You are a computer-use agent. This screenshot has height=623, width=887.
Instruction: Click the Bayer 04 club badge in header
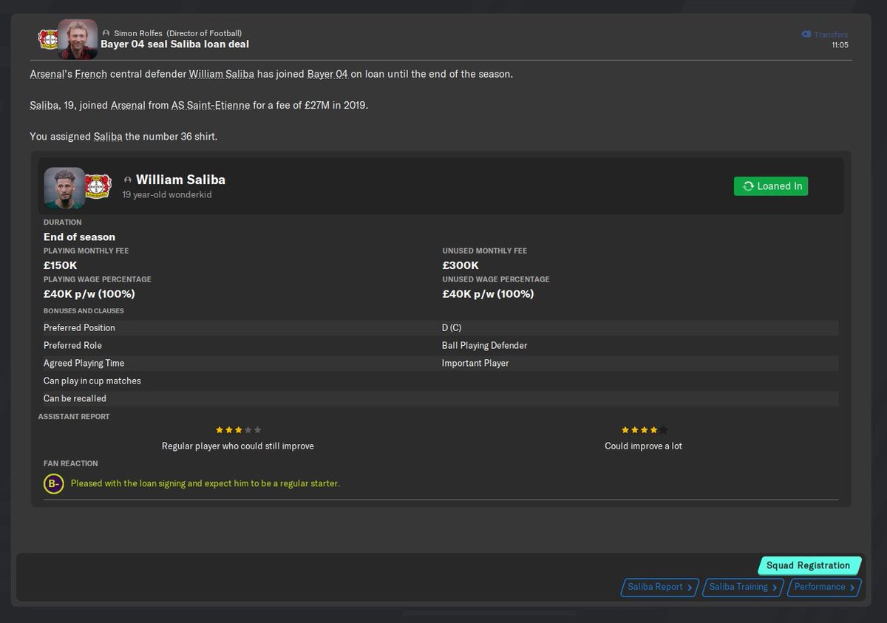click(48, 39)
